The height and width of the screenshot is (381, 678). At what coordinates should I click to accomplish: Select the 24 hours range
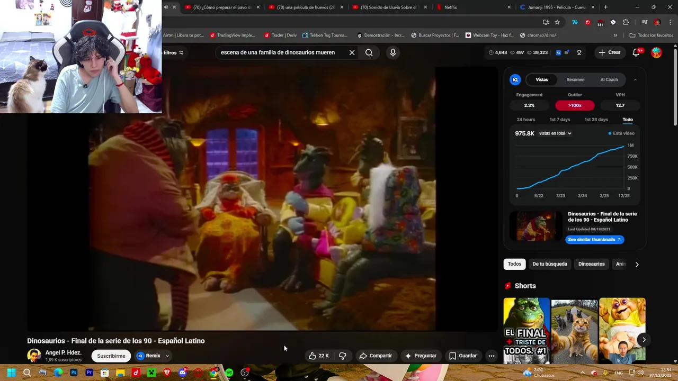tap(526, 120)
